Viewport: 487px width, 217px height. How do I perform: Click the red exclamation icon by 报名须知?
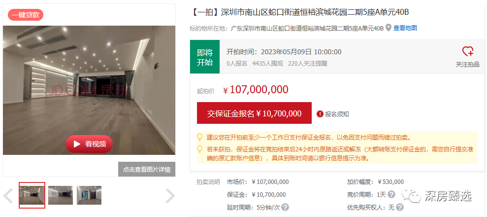(x=320, y=114)
